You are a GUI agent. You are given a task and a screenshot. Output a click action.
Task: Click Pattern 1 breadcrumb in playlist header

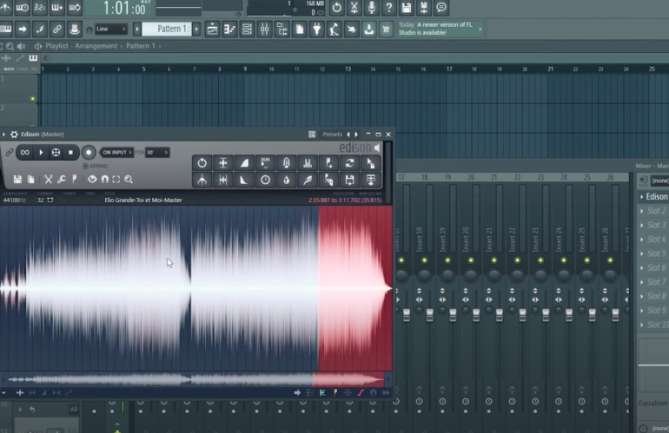point(141,46)
